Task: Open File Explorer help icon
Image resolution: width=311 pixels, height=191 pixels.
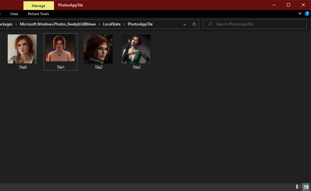Action: pyautogui.click(x=307, y=14)
